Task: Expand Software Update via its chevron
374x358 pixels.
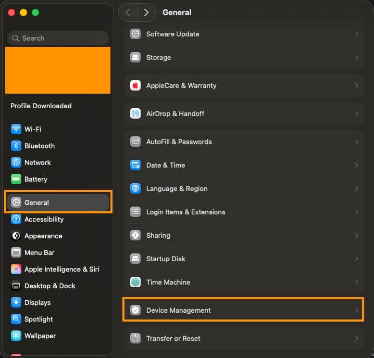Action: click(x=356, y=34)
